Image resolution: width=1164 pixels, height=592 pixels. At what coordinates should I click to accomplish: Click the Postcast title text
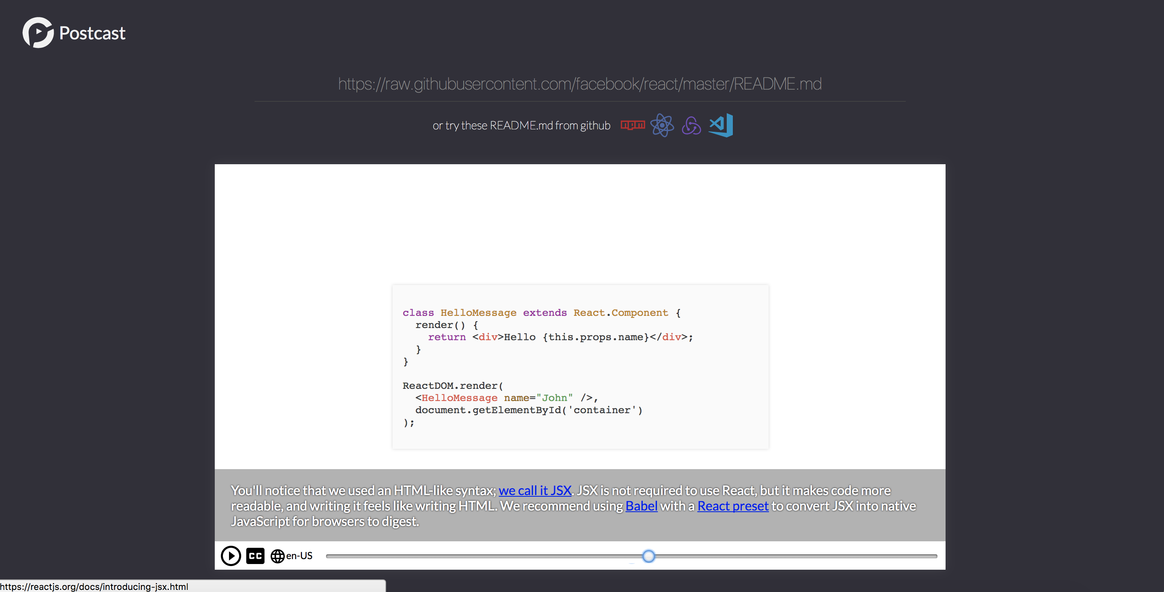coord(92,33)
